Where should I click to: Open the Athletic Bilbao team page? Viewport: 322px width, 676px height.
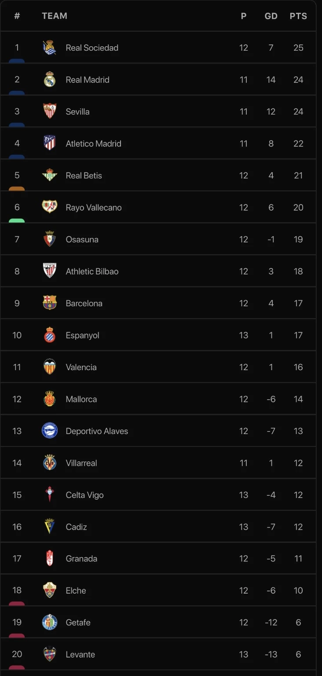pos(92,271)
